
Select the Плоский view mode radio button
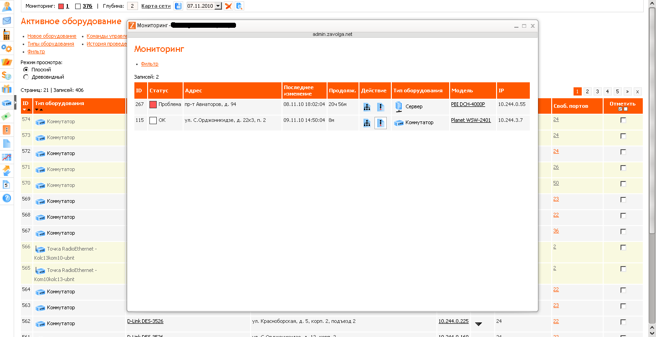(26, 70)
